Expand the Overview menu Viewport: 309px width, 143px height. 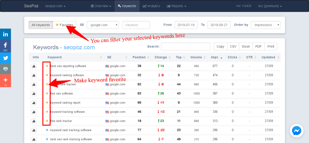(x=101, y=6)
